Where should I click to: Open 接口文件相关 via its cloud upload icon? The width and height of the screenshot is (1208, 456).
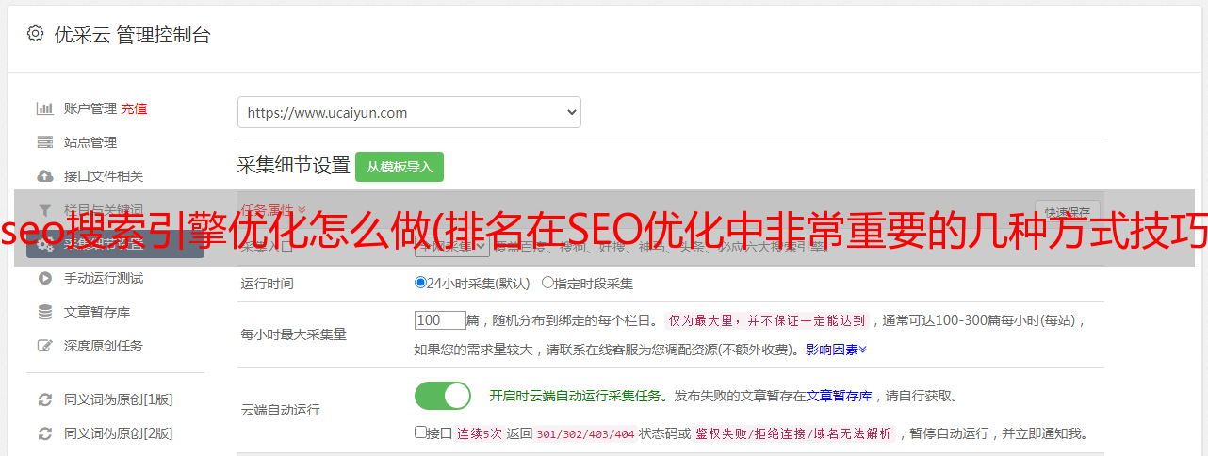tap(44, 176)
